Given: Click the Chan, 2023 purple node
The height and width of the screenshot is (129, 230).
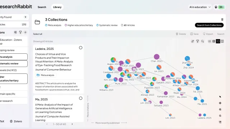Looking at the screenshot, I should point(157,57).
